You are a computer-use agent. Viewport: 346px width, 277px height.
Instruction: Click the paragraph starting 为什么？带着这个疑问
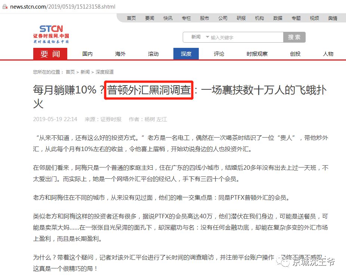click(x=181, y=263)
